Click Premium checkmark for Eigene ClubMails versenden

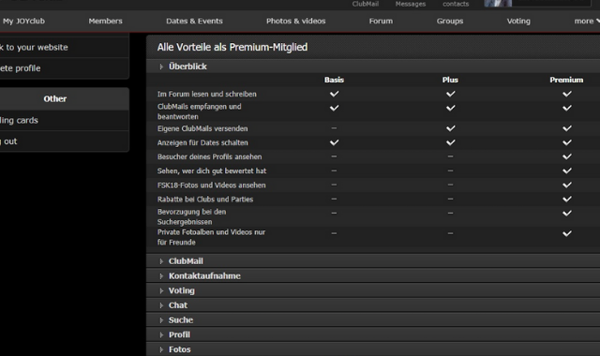pos(566,128)
